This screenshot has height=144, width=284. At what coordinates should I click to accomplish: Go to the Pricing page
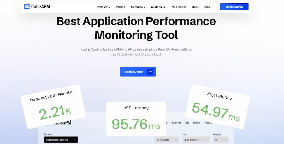pos(121,7)
